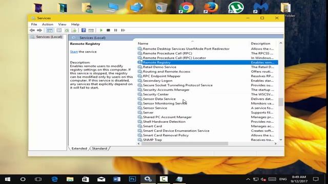Open File Explorer from the taskbar
Screen dimensions: 328x184
(70, 179)
